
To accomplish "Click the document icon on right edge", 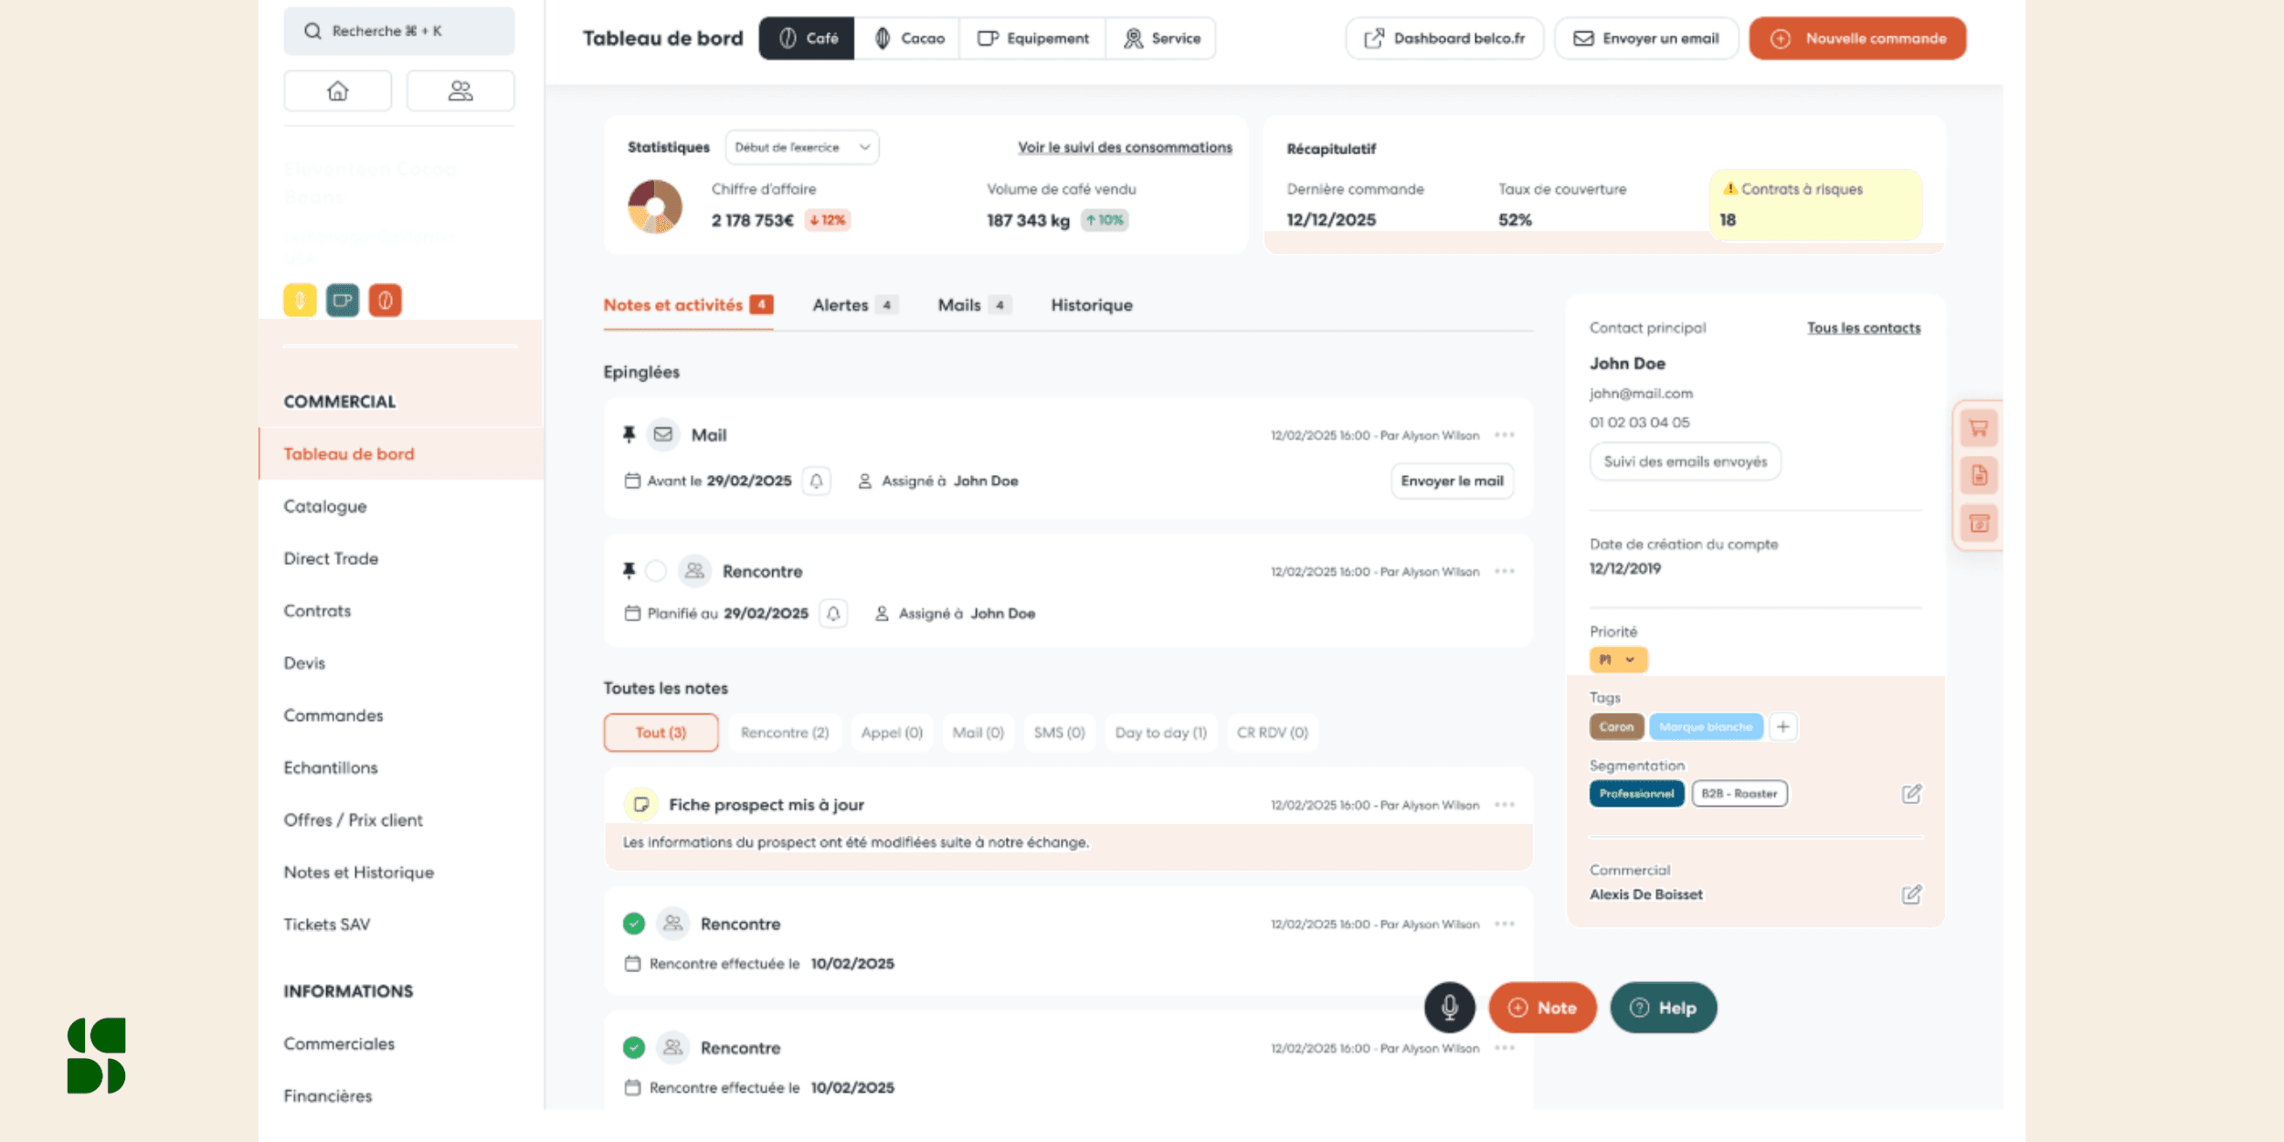I will point(1979,475).
